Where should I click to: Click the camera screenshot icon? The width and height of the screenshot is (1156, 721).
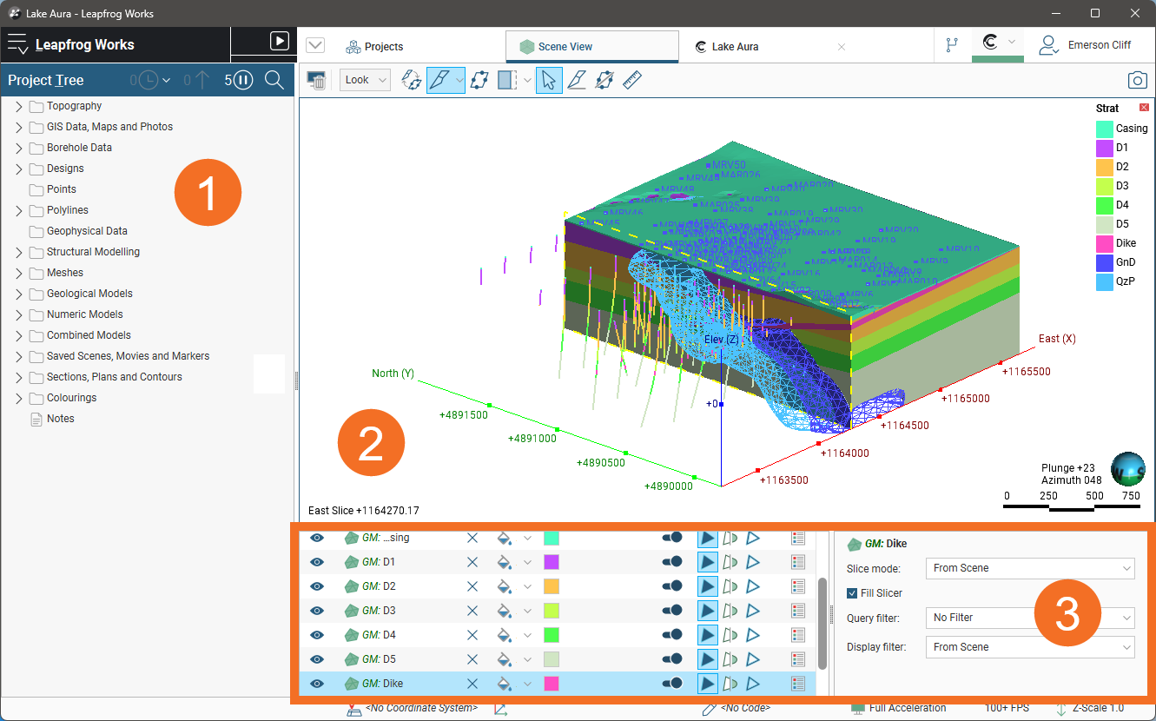coord(1137,80)
